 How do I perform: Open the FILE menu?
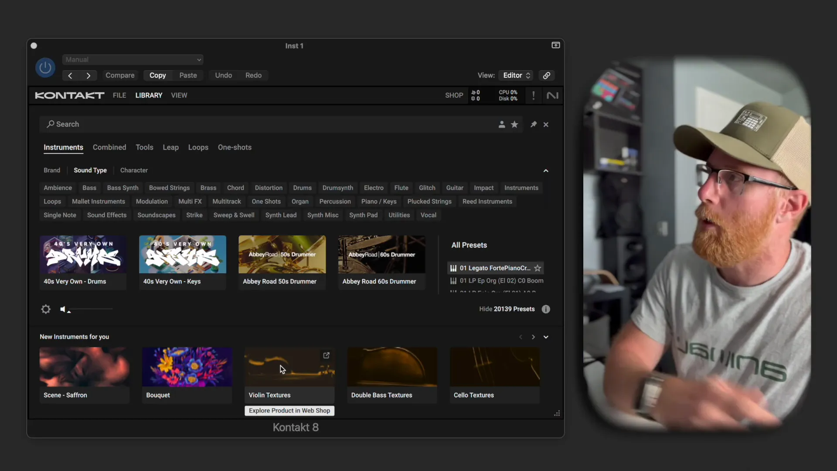tap(119, 96)
